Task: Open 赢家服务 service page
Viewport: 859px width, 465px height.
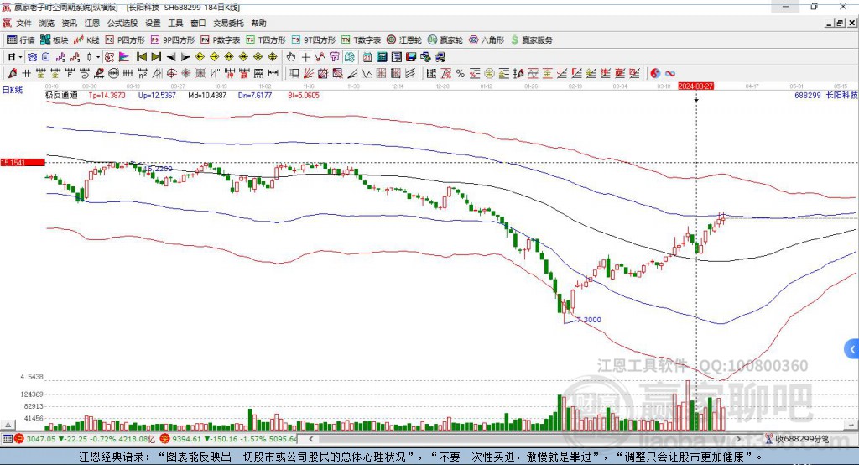Action: pyautogui.click(x=531, y=40)
